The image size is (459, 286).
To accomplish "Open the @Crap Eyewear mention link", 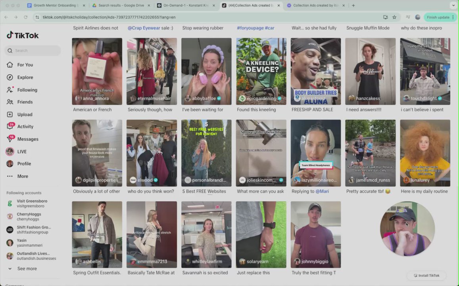I will [x=144, y=28].
